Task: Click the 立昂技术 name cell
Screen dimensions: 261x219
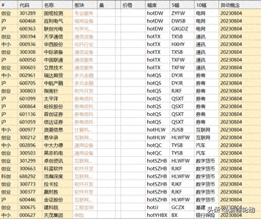Action: point(53,68)
